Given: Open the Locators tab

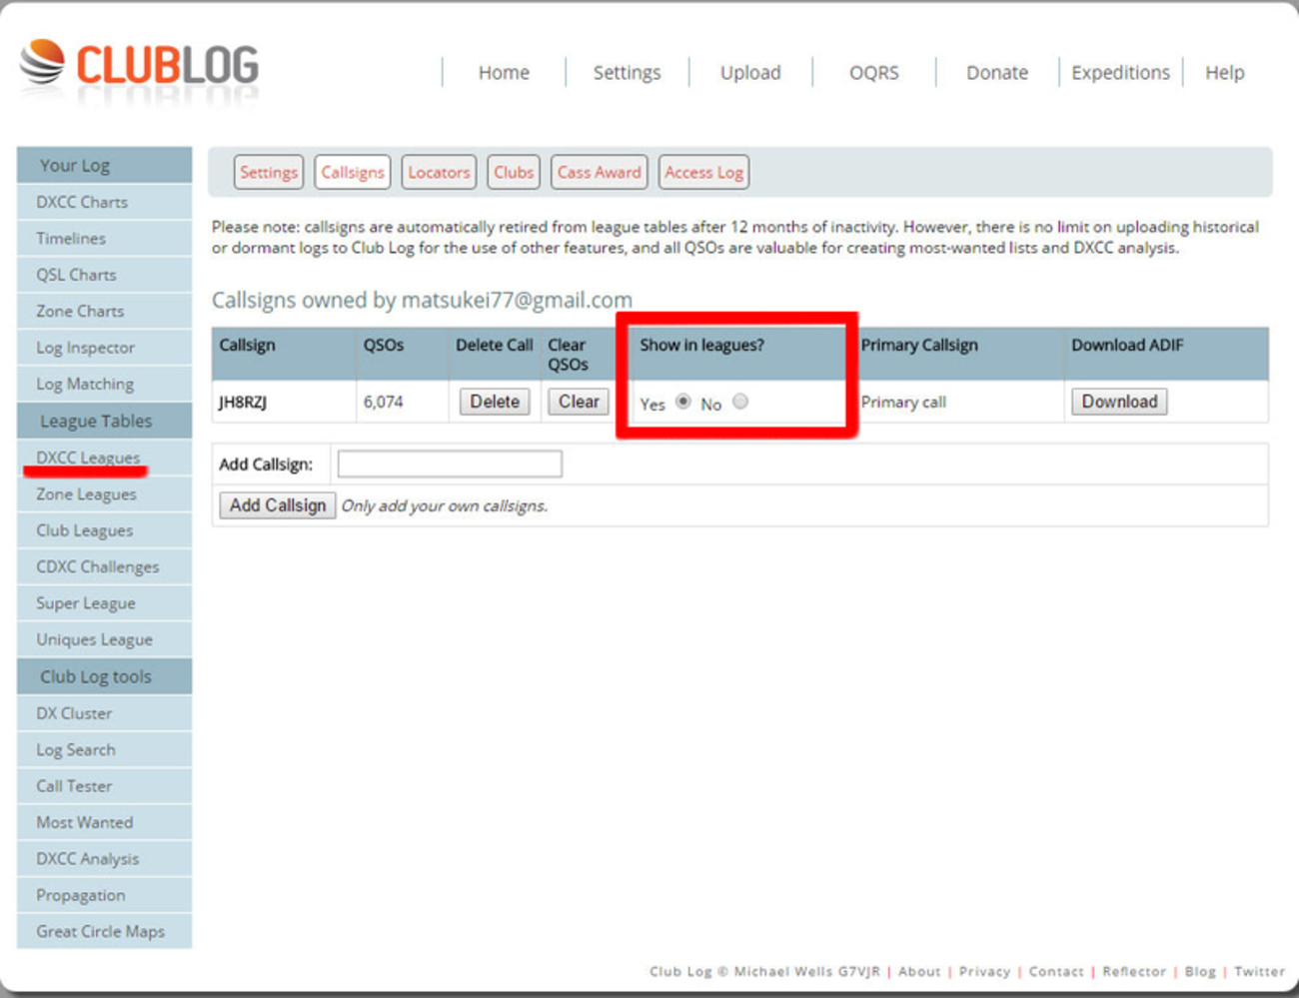Looking at the screenshot, I should click(438, 172).
